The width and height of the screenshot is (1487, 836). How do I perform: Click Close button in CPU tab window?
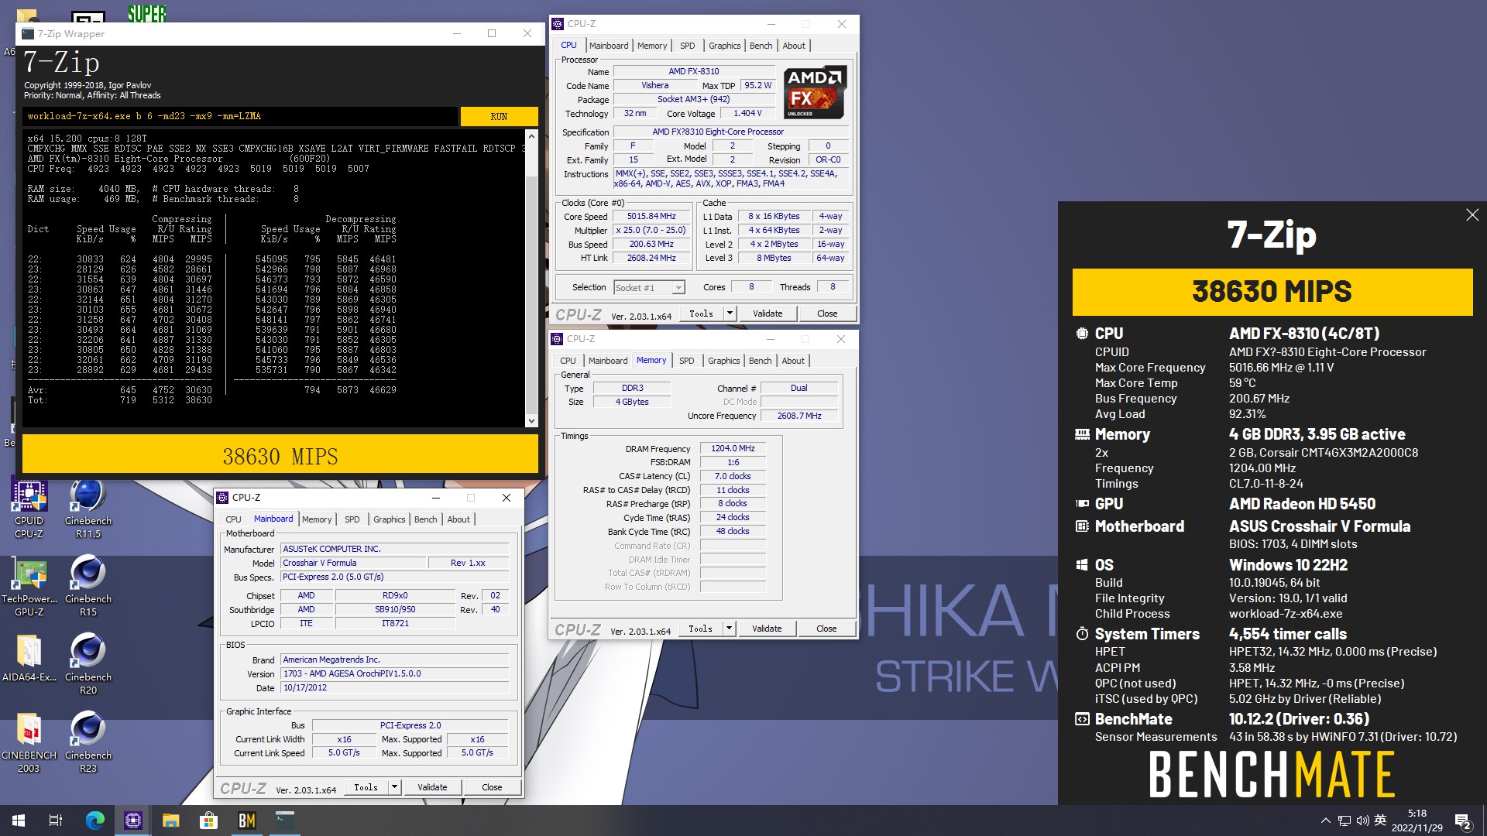827,313
